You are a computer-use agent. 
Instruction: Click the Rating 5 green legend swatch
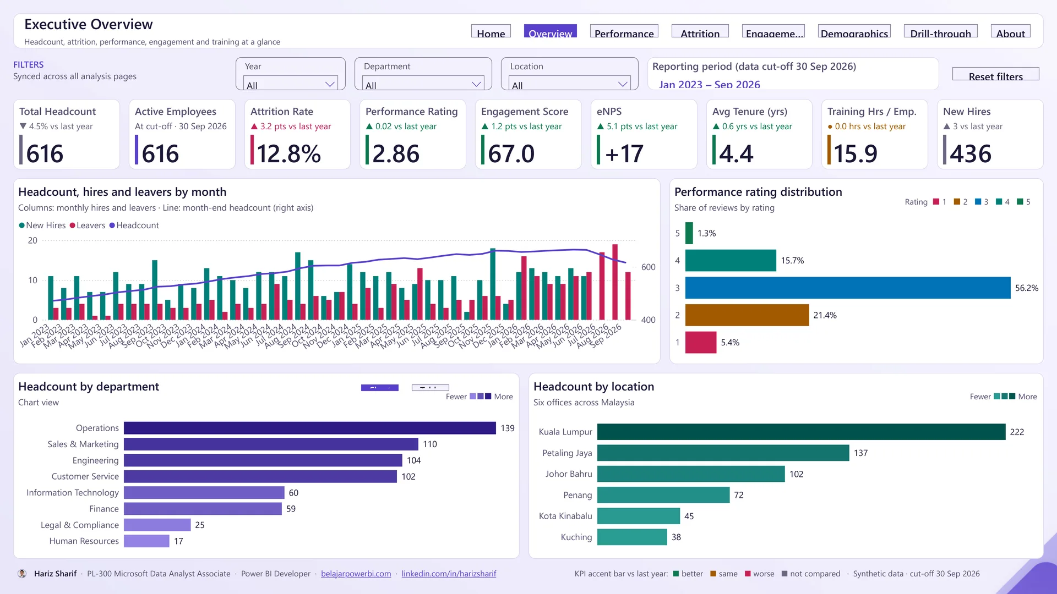tap(1020, 202)
